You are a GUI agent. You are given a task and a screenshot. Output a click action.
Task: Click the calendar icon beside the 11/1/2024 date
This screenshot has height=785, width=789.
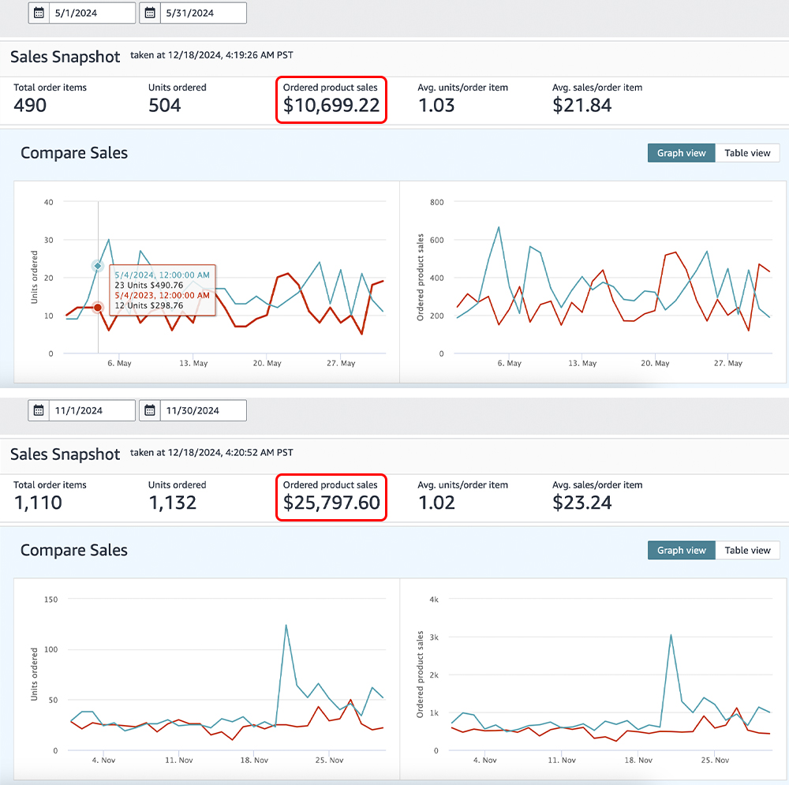coord(39,410)
